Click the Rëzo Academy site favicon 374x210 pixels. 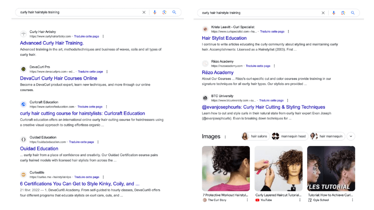[x=205, y=64]
